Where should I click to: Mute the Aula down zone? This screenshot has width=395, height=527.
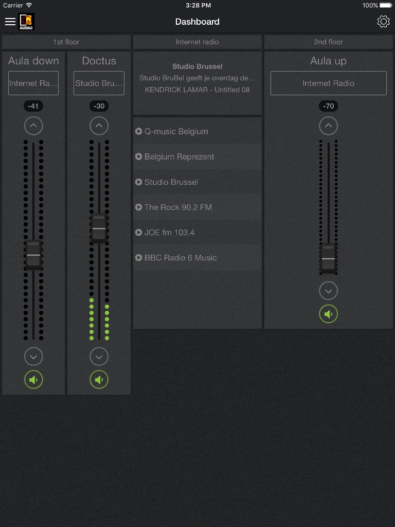(33, 380)
